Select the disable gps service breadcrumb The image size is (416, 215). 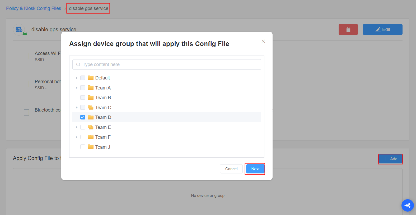[88, 8]
